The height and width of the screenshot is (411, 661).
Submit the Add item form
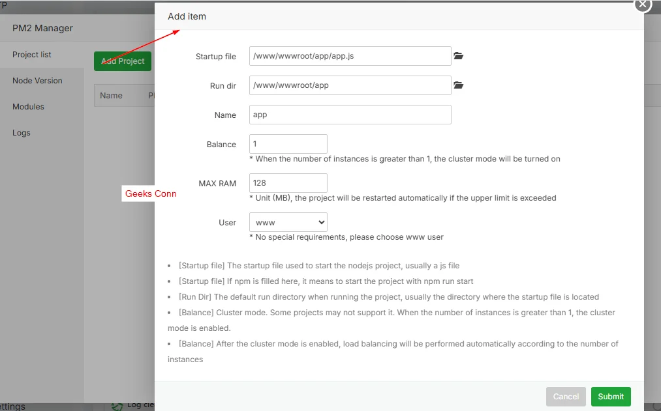(x=610, y=396)
